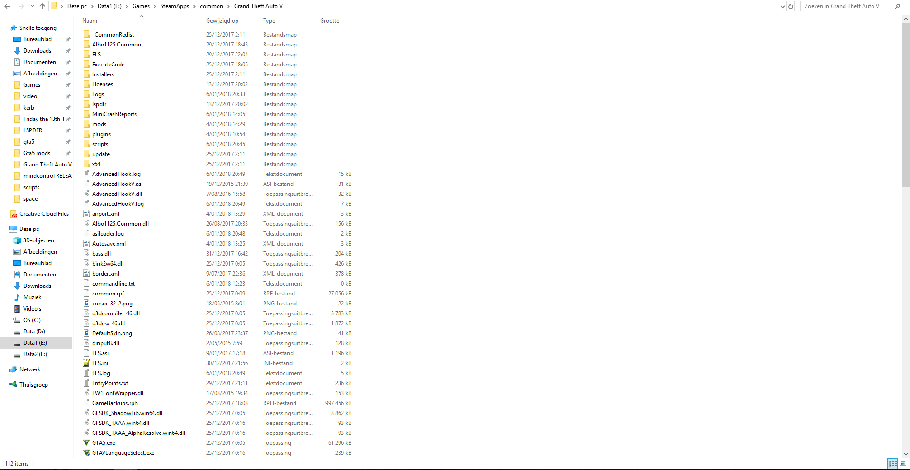This screenshot has width=910, height=470.
Task: Select the GTAVLanguageSelect.exe icon
Action: point(86,452)
